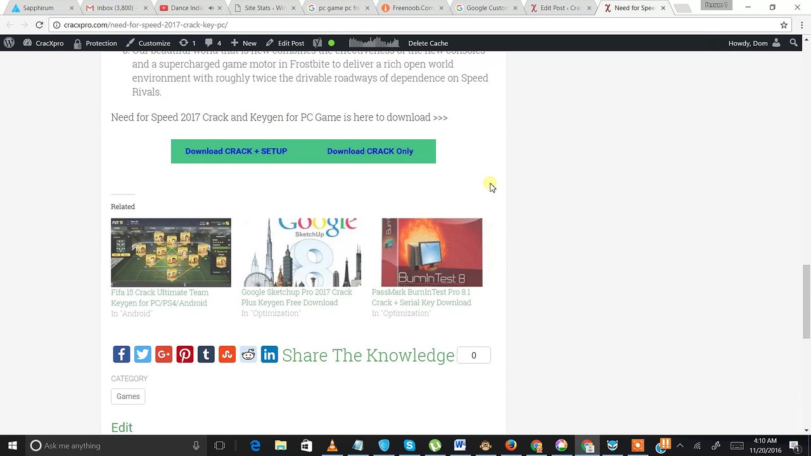The height and width of the screenshot is (456, 811).
Task: Share the post on StumbleUpon
Action: [x=227, y=355]
